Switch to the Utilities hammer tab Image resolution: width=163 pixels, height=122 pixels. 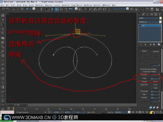click(x=160, y=14)
